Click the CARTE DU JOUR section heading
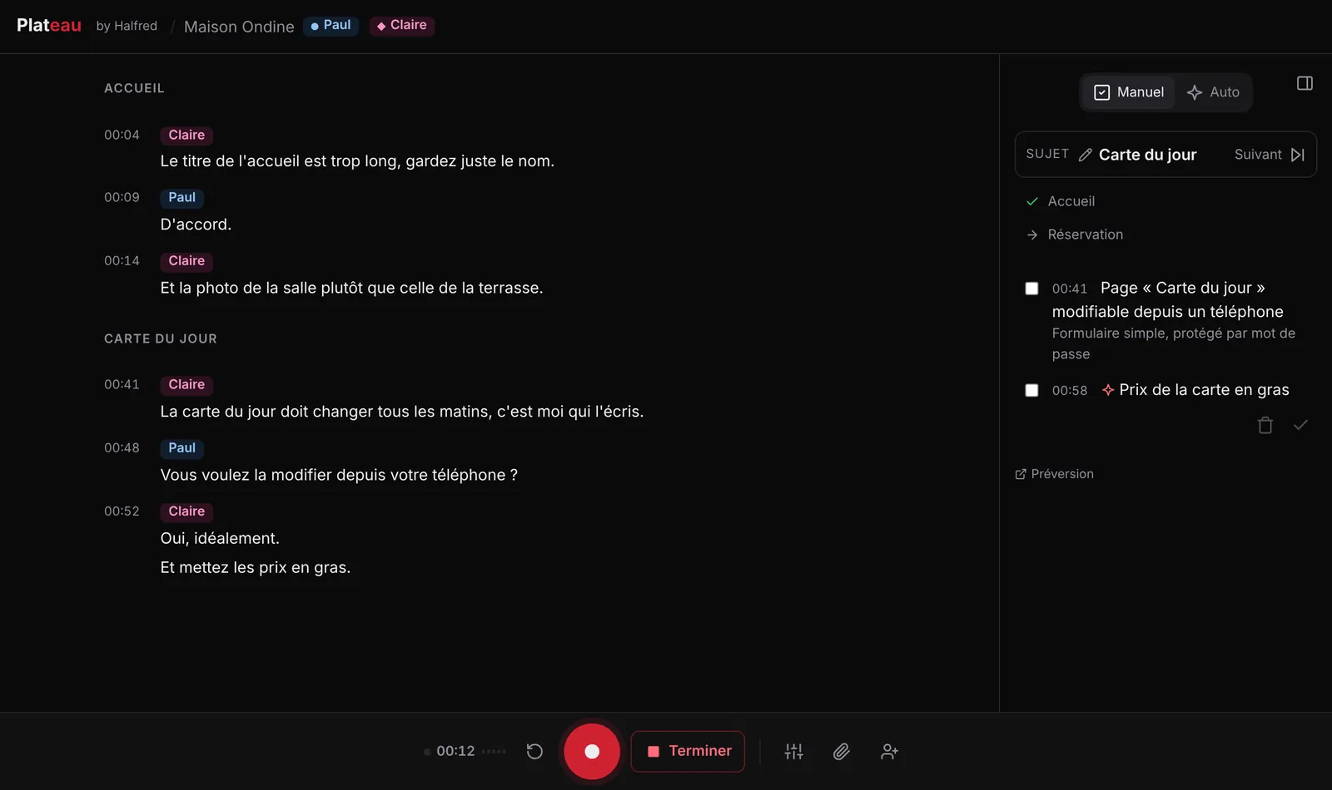 [161, 338]
